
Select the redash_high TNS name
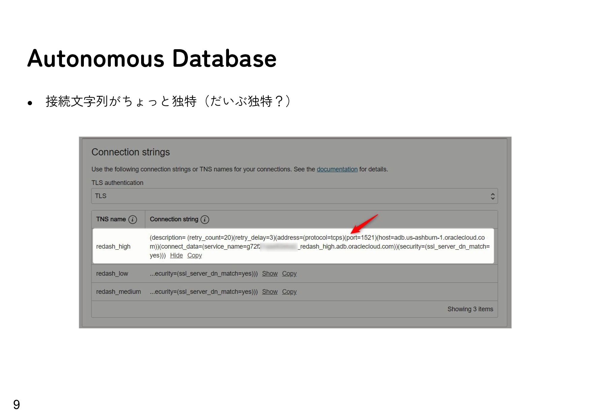coord(113,247)
